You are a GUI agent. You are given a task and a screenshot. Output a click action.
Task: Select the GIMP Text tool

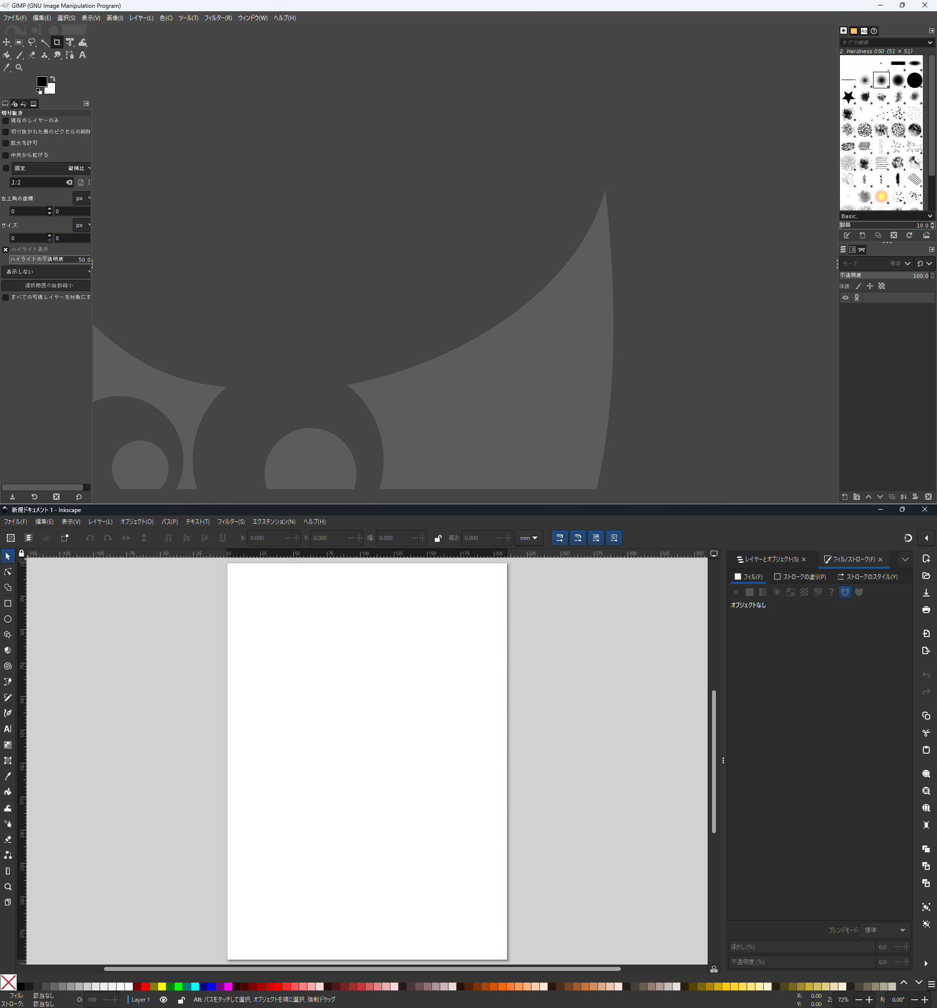[x=82, y=55]
